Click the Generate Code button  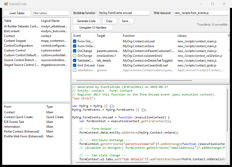point(86,21)
